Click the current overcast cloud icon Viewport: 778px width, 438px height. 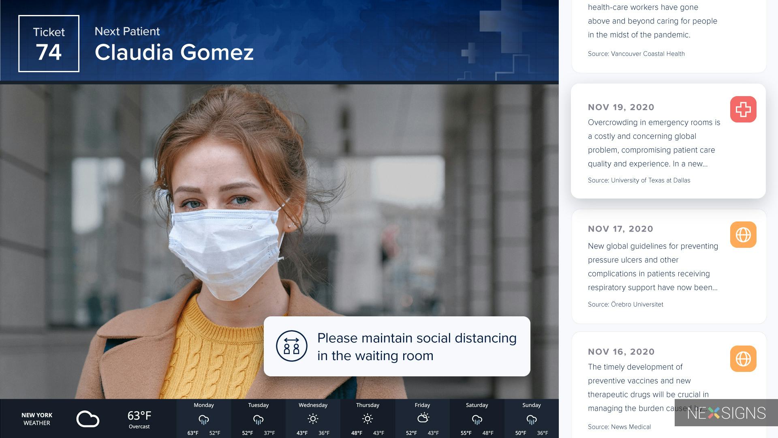coord(88,419)
